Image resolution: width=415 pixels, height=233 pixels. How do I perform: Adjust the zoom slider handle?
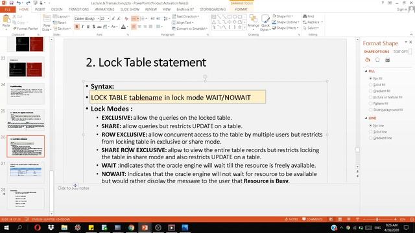(377, 219)
